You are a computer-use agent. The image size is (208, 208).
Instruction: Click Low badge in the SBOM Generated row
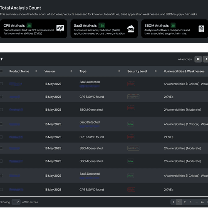pyautogui.click(x=131, y=161)
